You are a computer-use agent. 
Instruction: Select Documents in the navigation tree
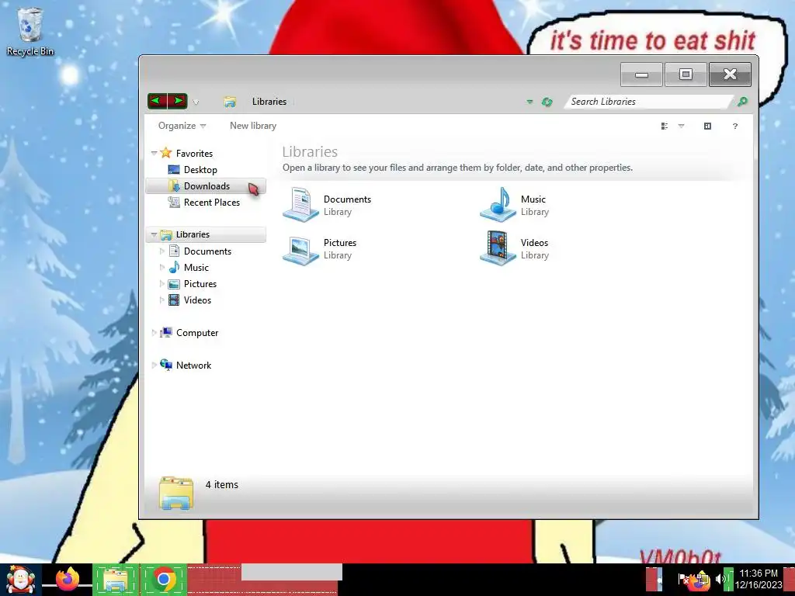click(x=207, y=251)
